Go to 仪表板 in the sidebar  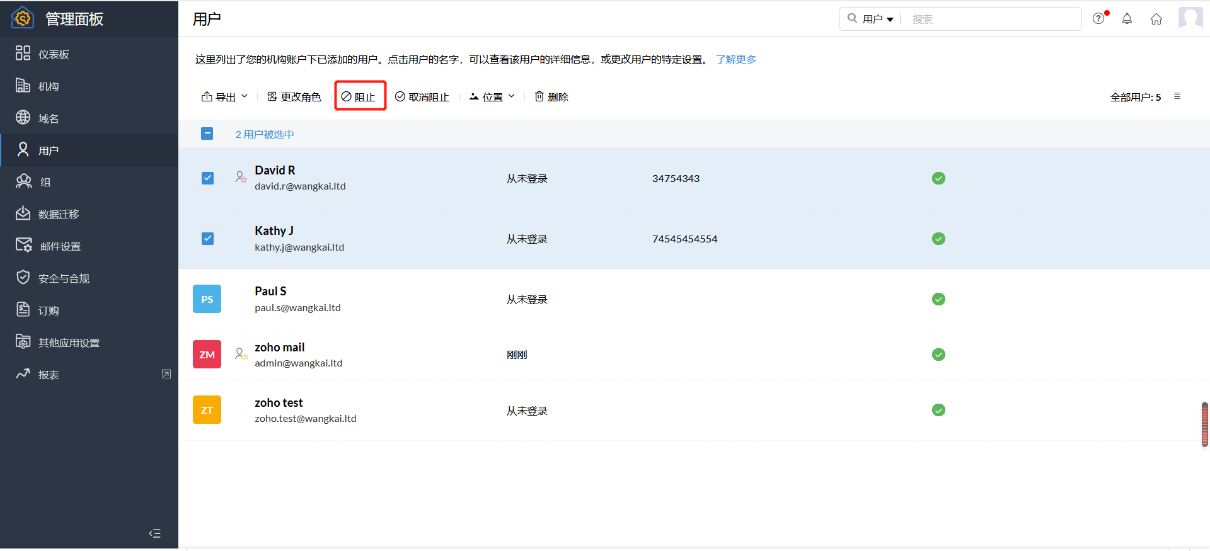[54, 54]
